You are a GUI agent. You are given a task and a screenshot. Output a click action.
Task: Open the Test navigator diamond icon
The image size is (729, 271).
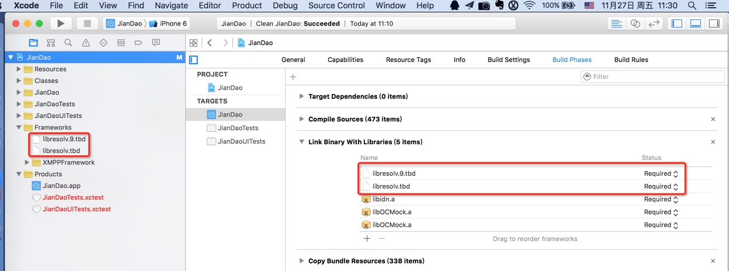click(x=103, y=43)
